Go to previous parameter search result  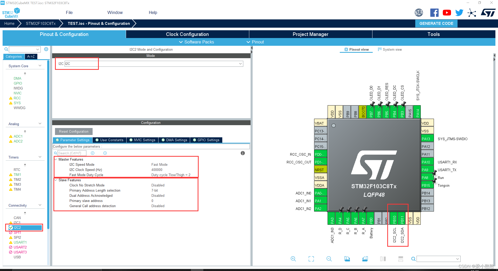click(93, 153)
